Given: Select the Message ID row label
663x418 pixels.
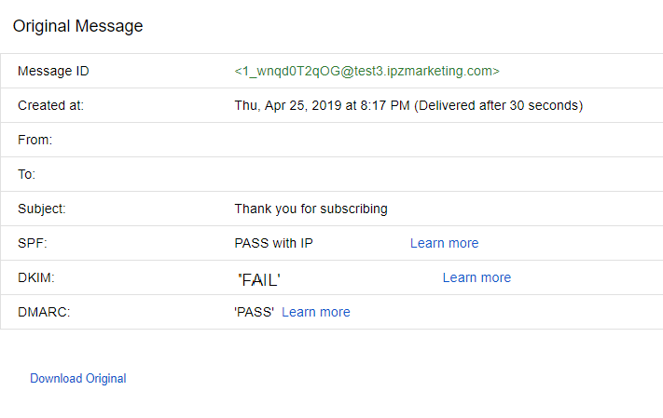Looking at the screenshot, I should [x=53, y=71].
